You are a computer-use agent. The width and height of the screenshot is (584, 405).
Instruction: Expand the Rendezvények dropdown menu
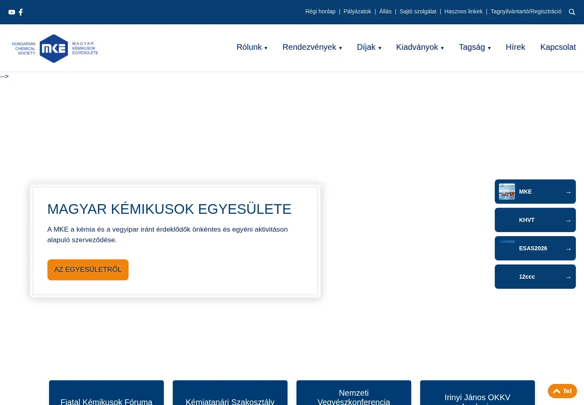pyautogui.click(x=312, y=47)
